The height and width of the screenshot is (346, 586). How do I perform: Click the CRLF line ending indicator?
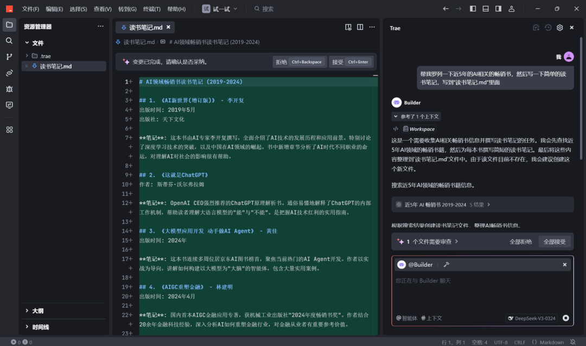[519, 342]
